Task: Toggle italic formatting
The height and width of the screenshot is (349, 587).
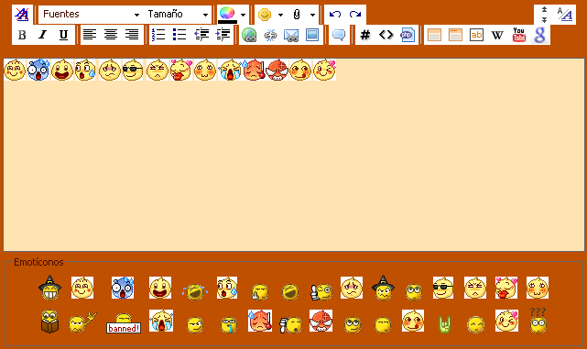Action: [x=43, y=35]
